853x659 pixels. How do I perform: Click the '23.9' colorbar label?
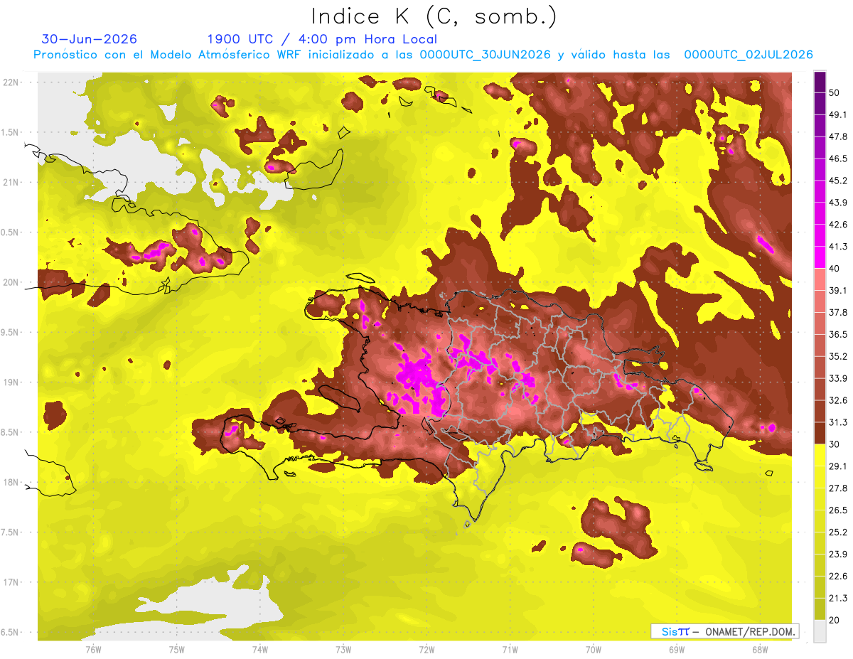click(x=838, y=554)
